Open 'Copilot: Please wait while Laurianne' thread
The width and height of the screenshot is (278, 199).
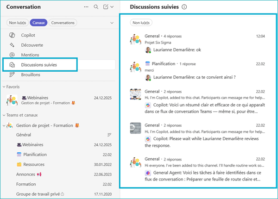click(197, 135)
